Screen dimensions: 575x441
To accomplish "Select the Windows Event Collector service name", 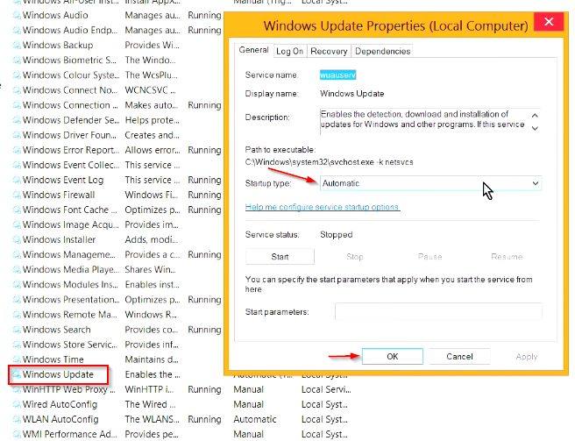I will (x=71, y=166).
